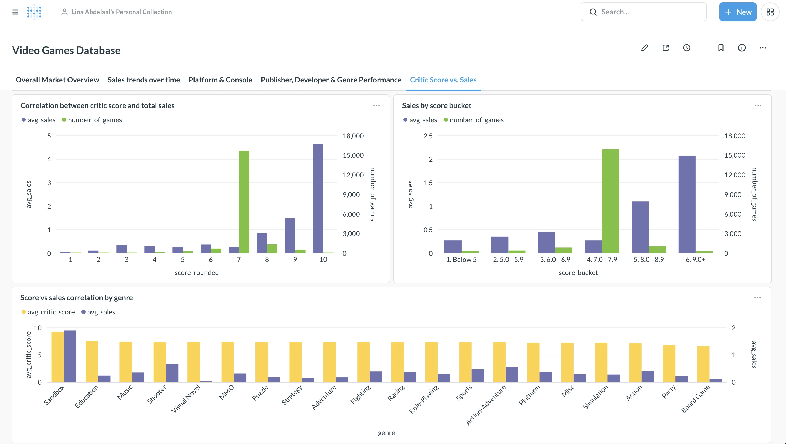Open Sales by score bucket card menu
Screen dimensions: 786x444
(x=758, y=105)
